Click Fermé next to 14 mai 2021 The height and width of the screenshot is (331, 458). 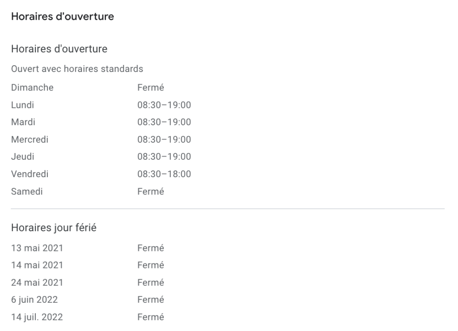point(151,265)
